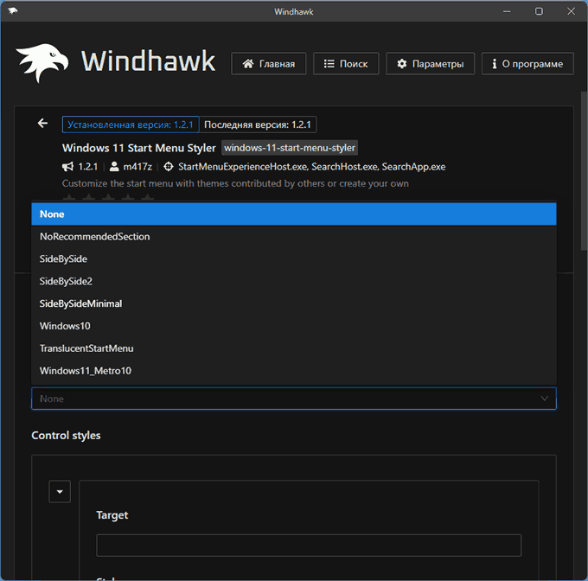Open the О программе page
This screenshot has width=588, height=581.
point(527,64)
